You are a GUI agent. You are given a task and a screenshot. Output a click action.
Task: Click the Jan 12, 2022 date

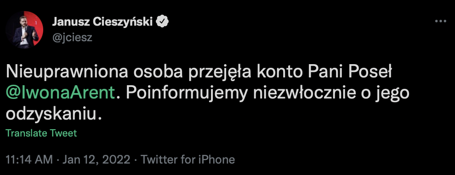point(97,159)
